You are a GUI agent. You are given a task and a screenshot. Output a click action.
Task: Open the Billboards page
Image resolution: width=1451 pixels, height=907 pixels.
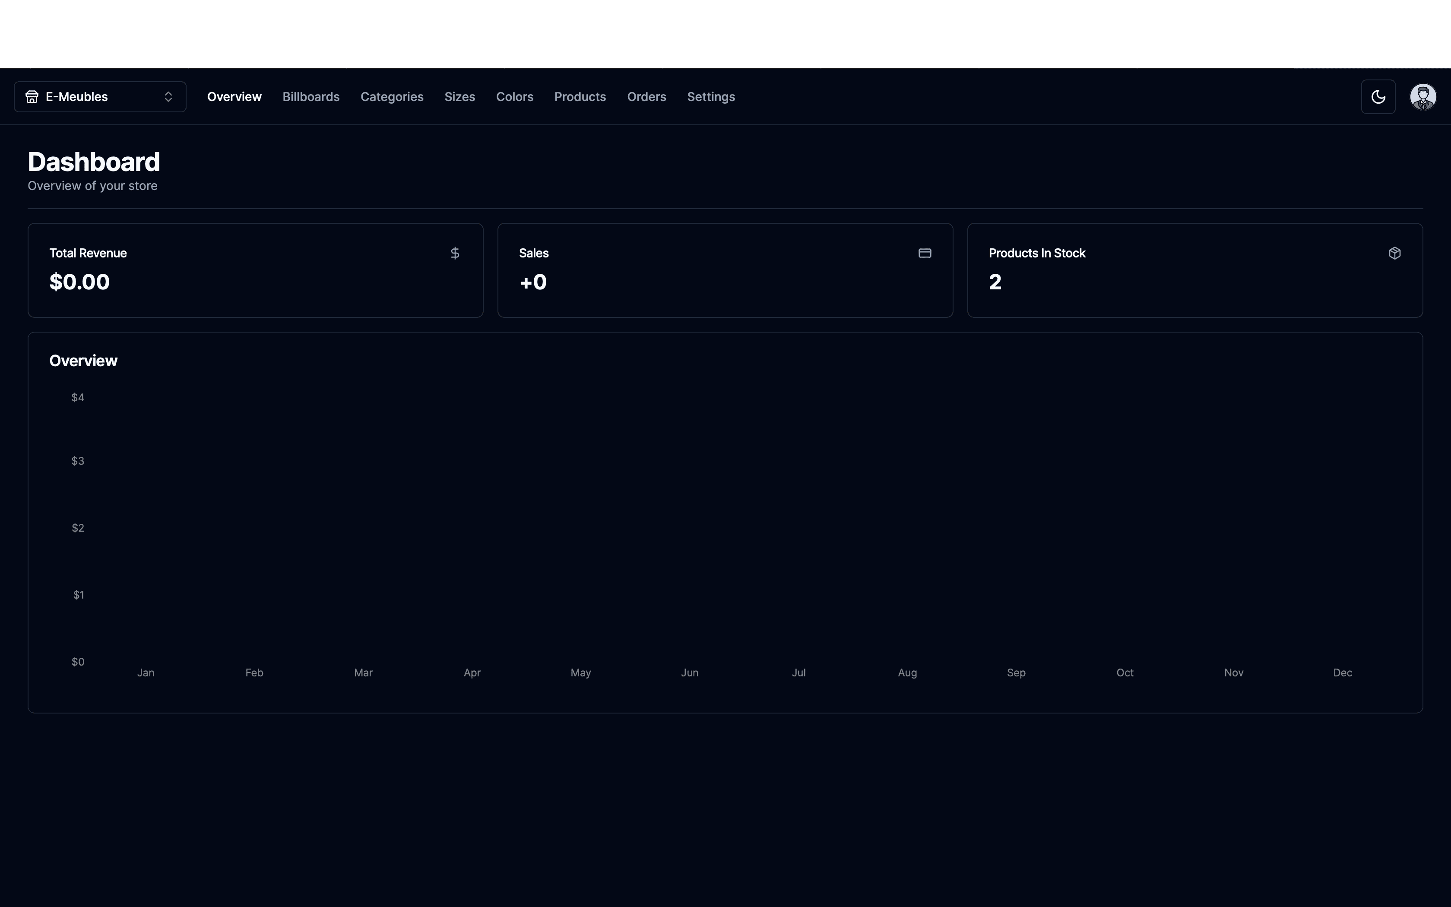tap(311, 97)
